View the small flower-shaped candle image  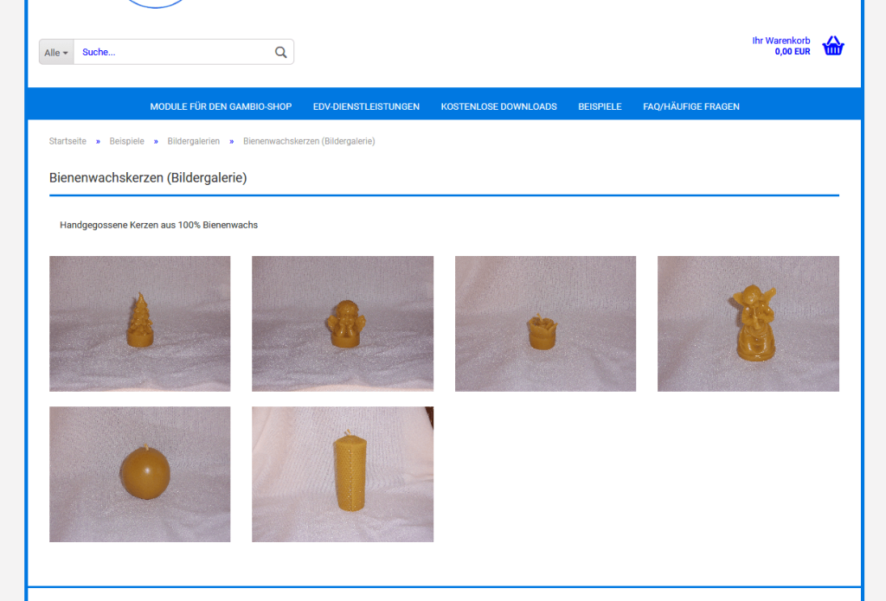pyautogui.click(x=545, y=323)
